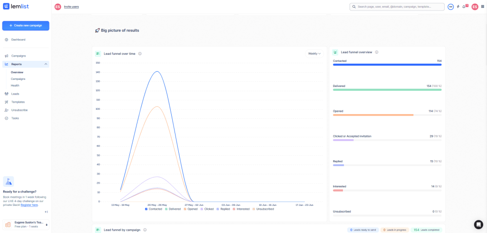Click the search magnifier icon

pos(354,7)
